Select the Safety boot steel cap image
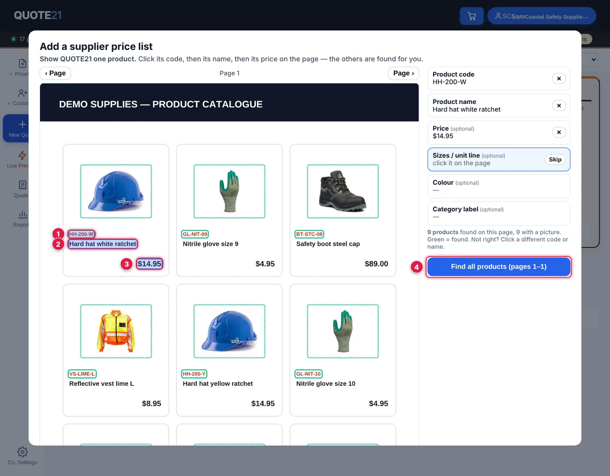This screenshot has width=610, height=476. 343,191
